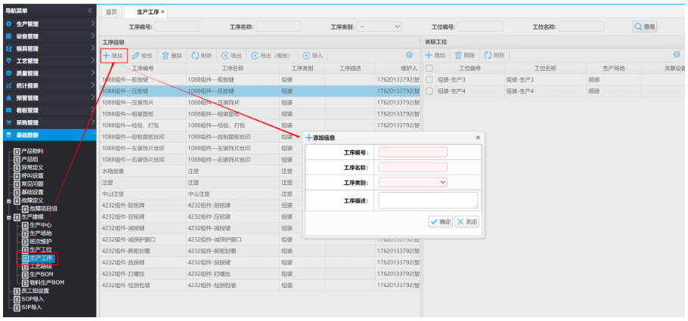Click the 查询 search button

coord(644,26)
